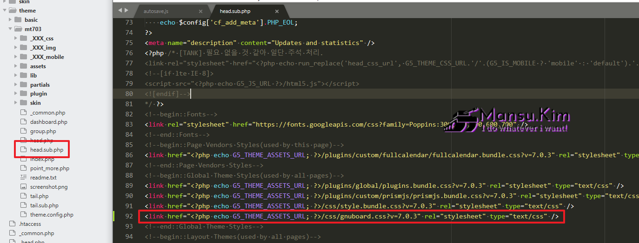
Task: Close the head.sub.php tab
Action: pos(277,11)
